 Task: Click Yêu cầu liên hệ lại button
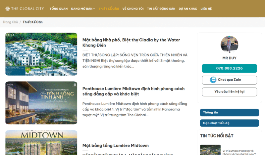click(x=229, y=92)
